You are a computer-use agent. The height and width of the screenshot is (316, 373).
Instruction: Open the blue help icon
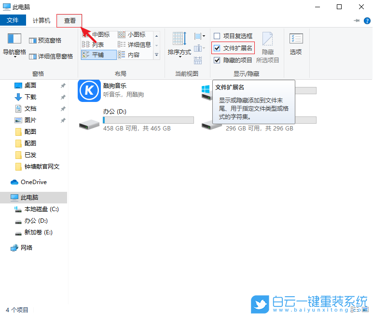tap(367, 21)
